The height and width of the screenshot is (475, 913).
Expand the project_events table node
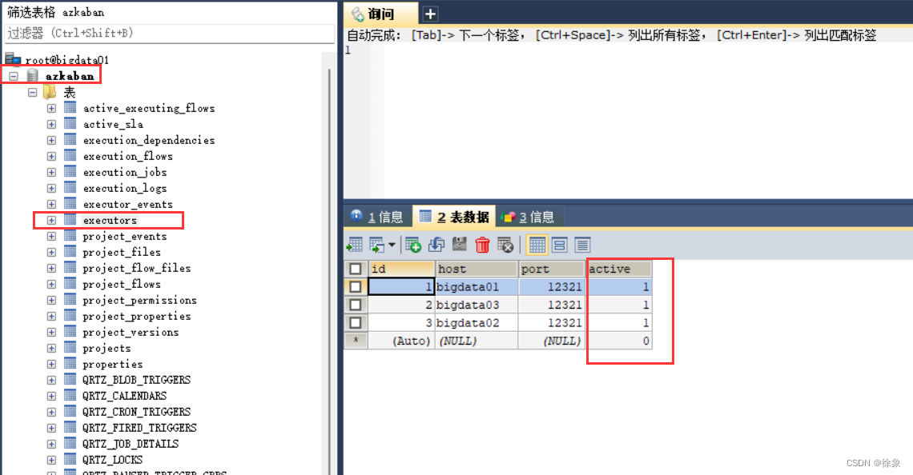coord(52,237)
